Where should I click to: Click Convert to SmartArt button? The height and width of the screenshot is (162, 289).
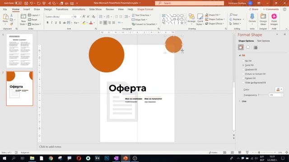point(144,24)
